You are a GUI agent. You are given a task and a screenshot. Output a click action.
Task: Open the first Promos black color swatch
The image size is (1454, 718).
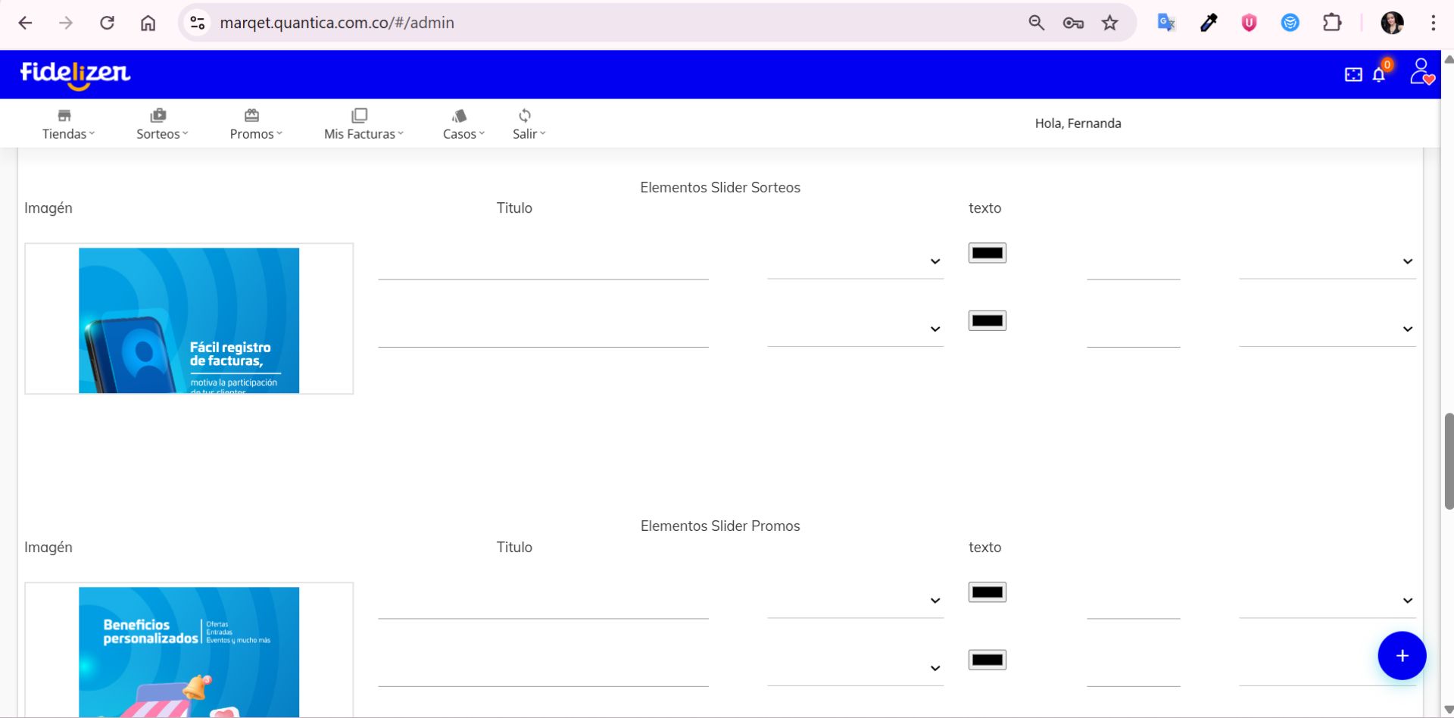pos(987,592)
